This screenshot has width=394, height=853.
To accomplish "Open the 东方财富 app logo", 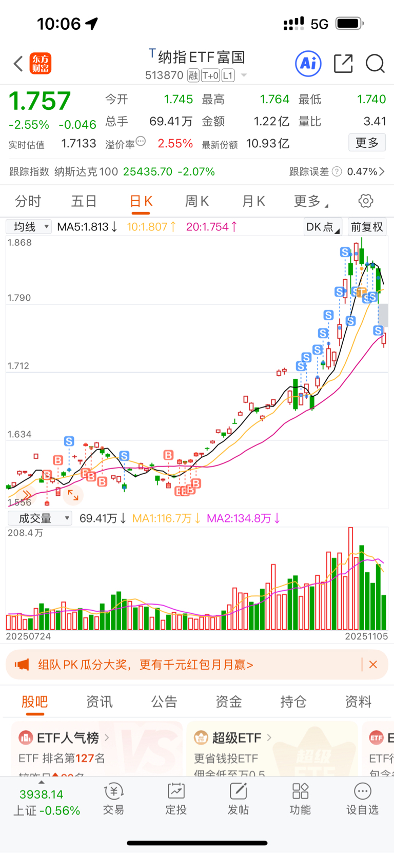I will [41, 64].
